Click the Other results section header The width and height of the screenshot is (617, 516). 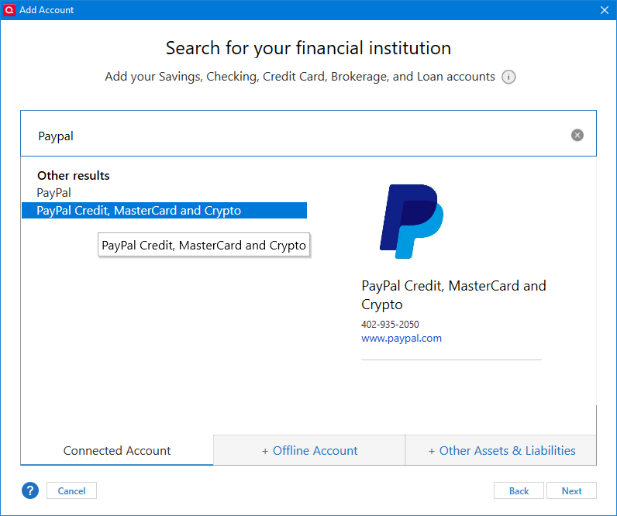(x=73, y=175)
